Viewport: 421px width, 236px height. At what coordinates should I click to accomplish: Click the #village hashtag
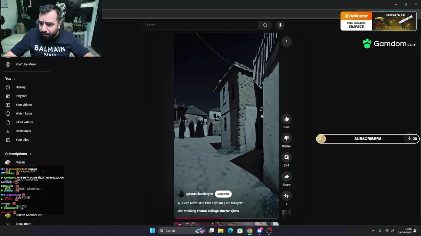[x=213, y=211]
